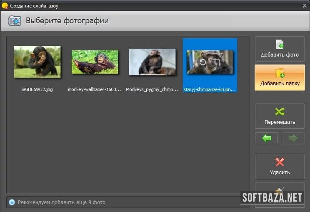310x212 pixels.
Task: Select the i8GDE5WJ2.jpg thumbnail
Action: tap(37, 62)
